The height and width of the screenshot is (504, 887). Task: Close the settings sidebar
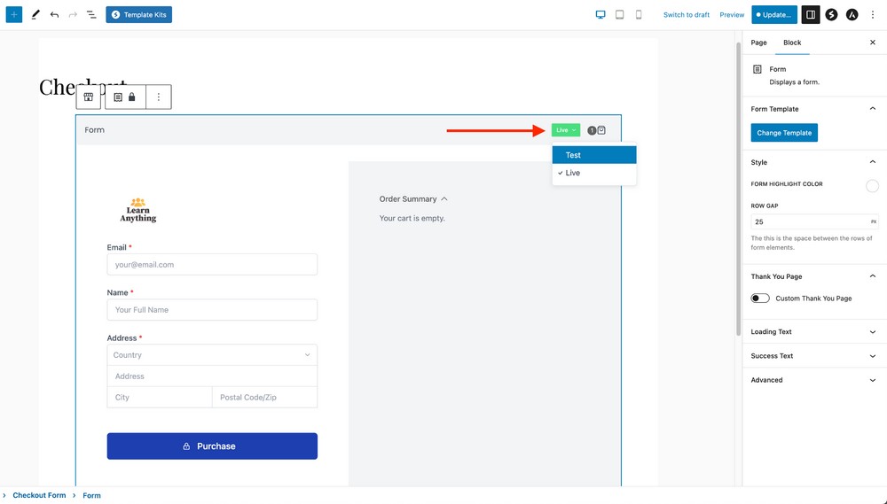click(872, 43)
